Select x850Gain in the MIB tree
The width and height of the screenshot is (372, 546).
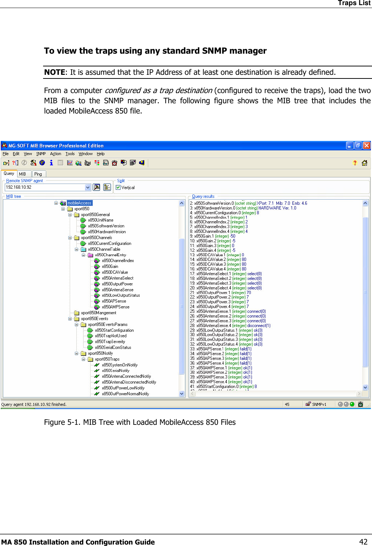(x=110, y=266)
